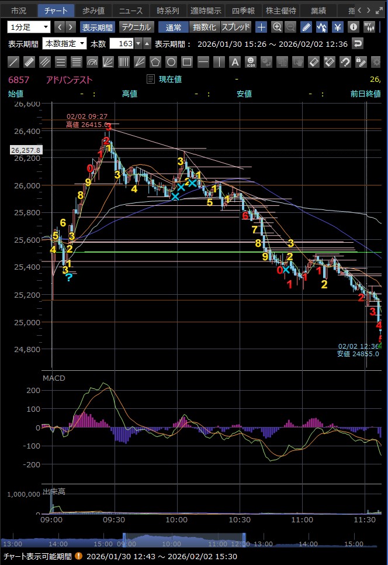Choose the text annotation 'A' tool
388x565 pixels.
pyautogui.click(x=234, y=61)
